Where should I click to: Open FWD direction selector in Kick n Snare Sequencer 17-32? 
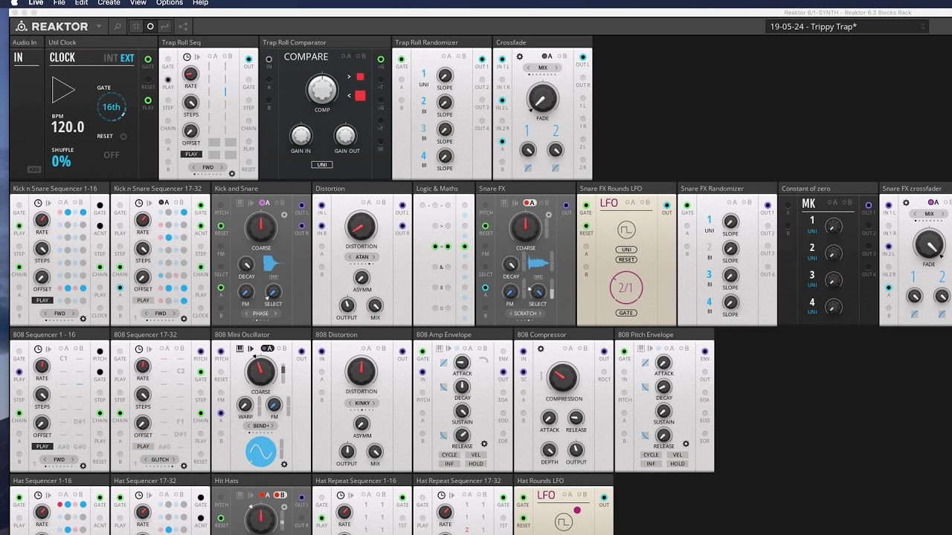click(x=161, y=314)
